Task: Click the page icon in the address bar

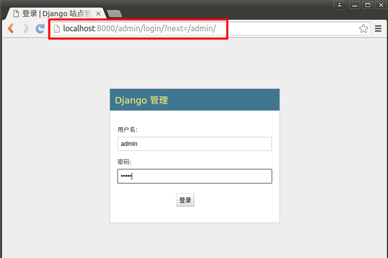Action: (57, 29)
